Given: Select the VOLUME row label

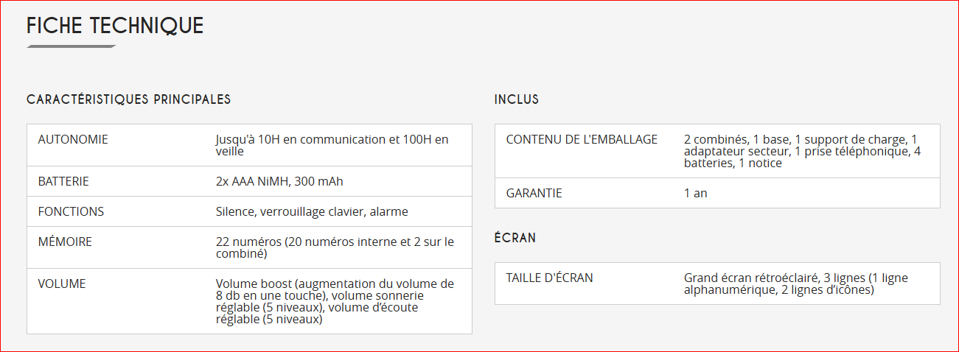Looking at the screenshot, I should pos(62,284).
